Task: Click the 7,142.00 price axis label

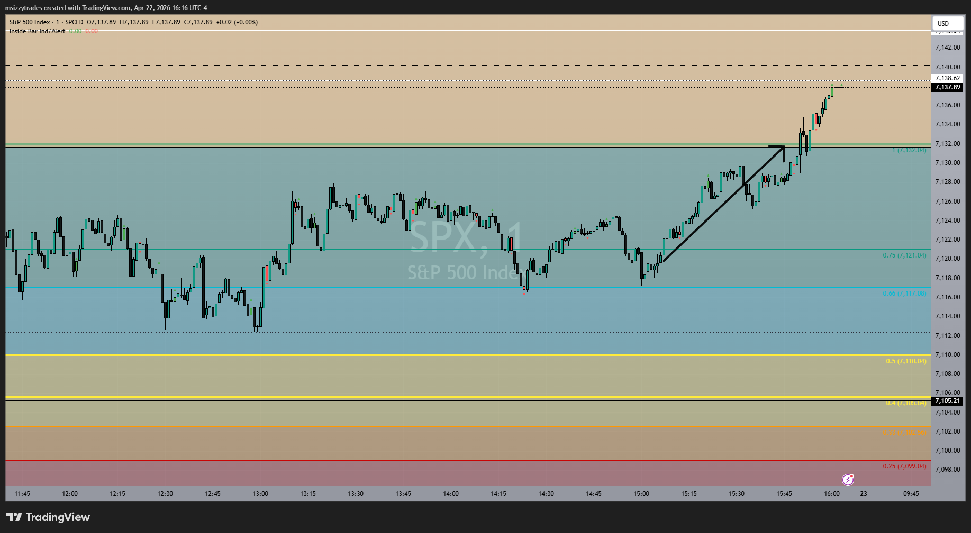Action: pos(948,48)
